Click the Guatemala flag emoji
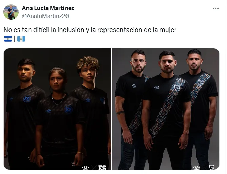Image resolution: width=227 pixels, height=174 pixels. pyautogui.click(x=21, y=39)
